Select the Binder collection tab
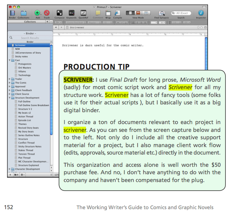This screenshot has width=228, height=214. click(x=30, y=33)
